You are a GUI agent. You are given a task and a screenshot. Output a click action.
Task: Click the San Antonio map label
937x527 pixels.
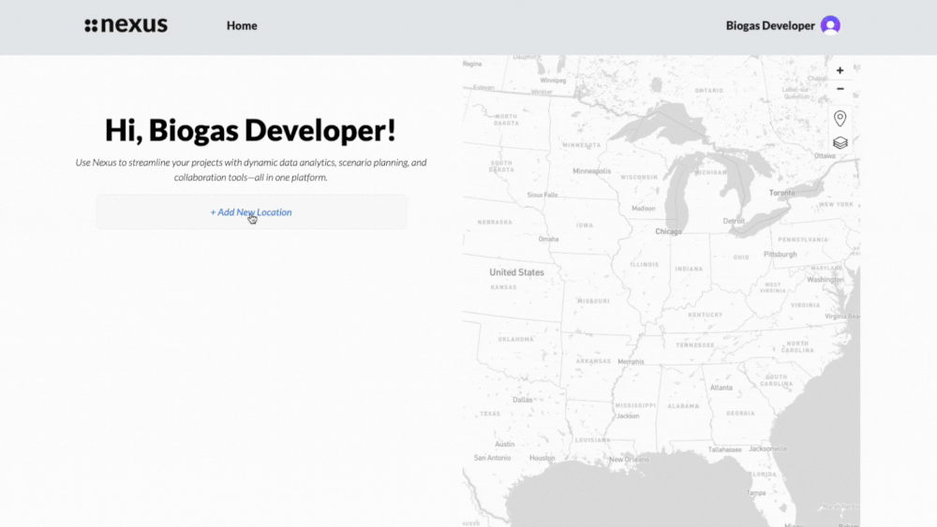click(x=493, y=458)
